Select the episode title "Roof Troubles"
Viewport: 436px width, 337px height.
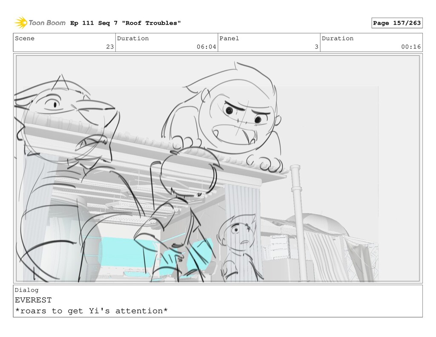point(151,23)
